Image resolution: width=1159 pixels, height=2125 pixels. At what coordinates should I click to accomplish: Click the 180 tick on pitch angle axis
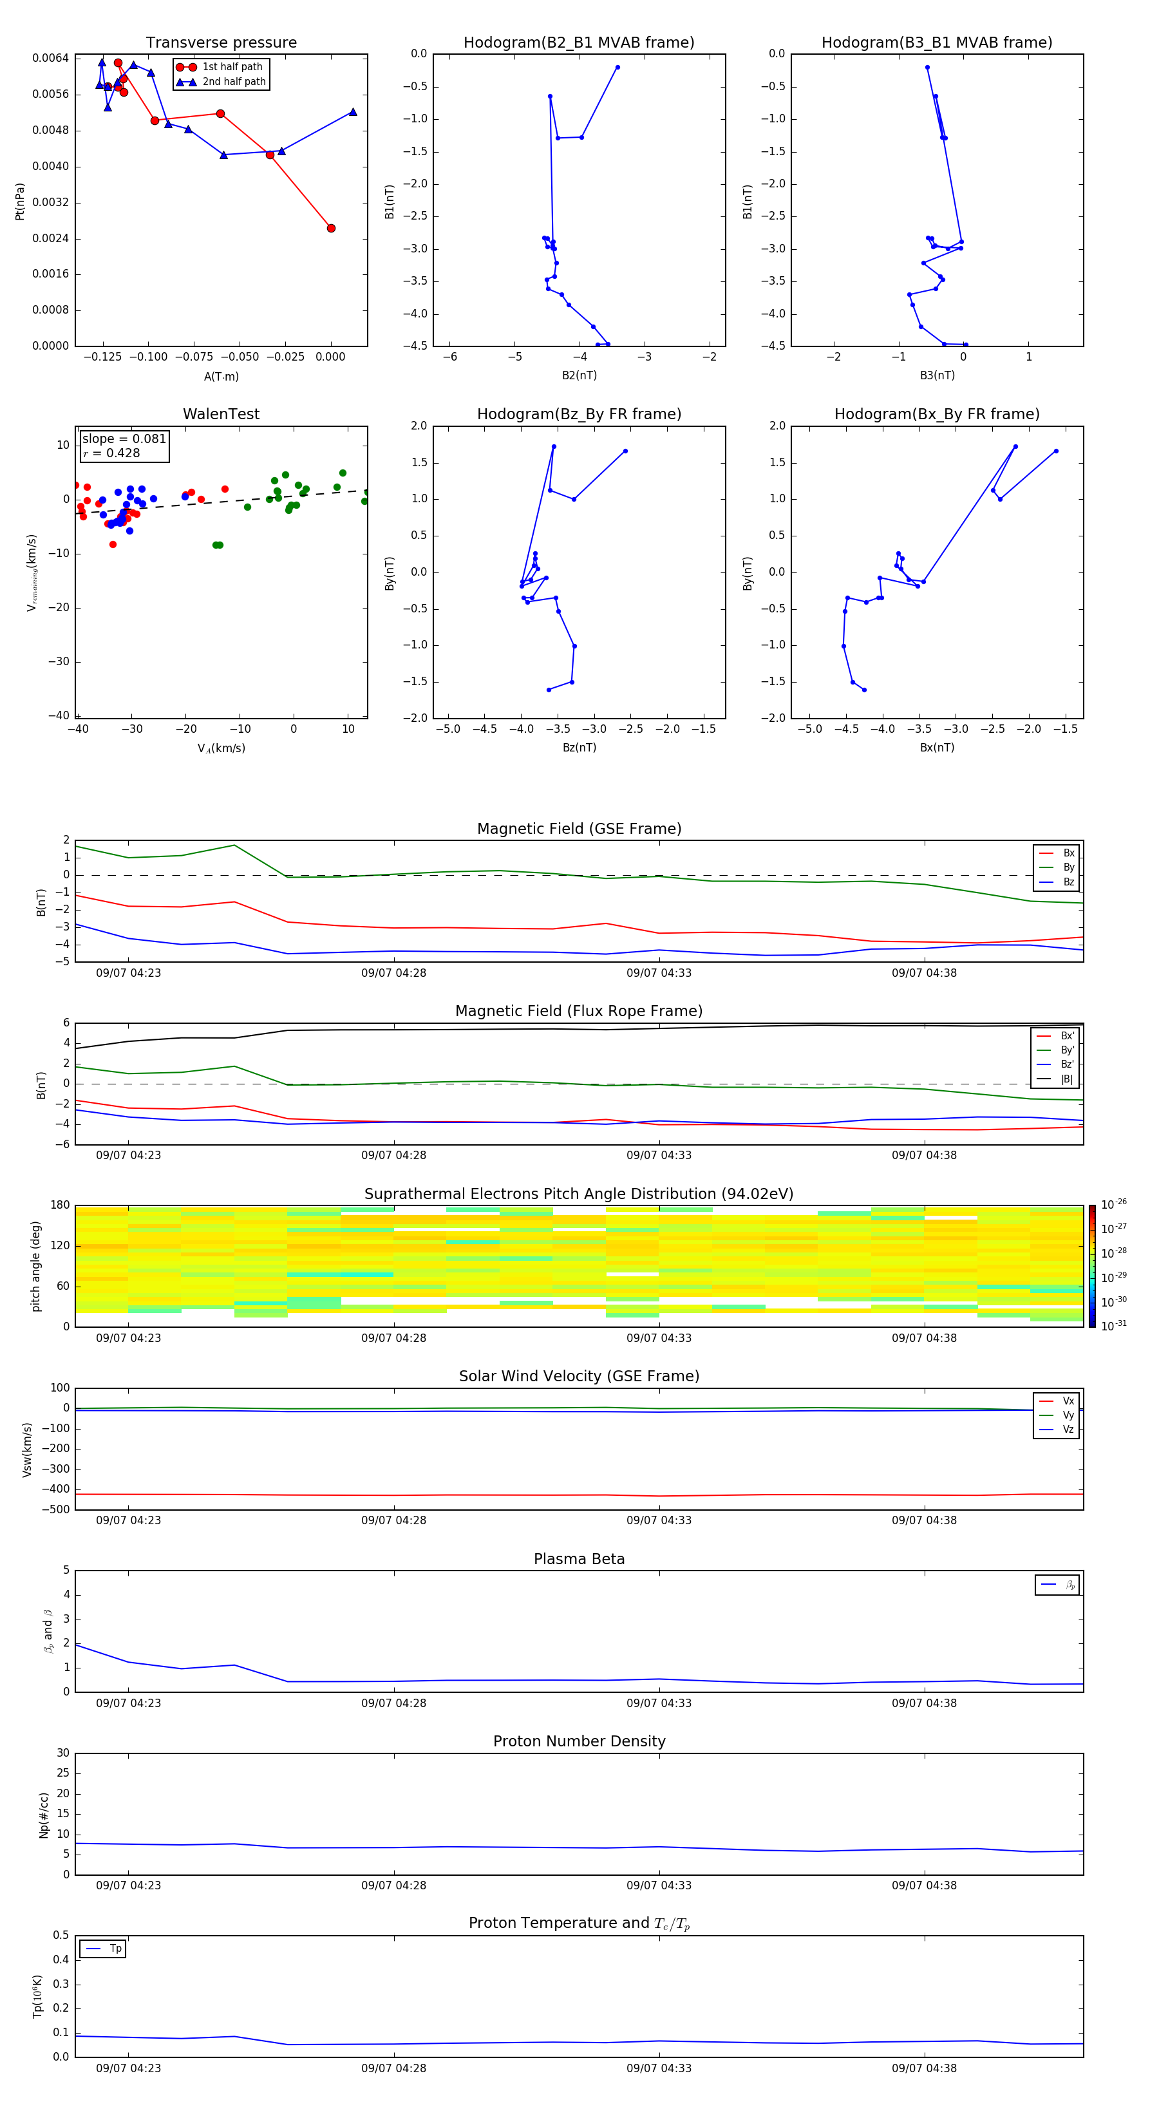[61, 1205]
